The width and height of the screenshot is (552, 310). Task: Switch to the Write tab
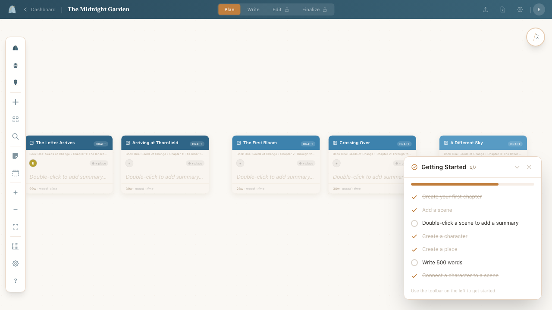click(x=253, y=9)
